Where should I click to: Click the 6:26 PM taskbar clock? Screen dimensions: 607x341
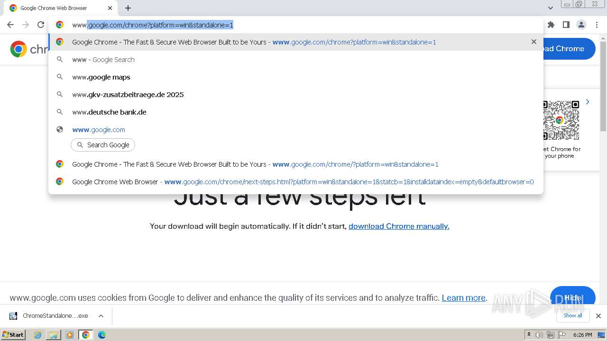pyautogui.click(x=583, y=335)
